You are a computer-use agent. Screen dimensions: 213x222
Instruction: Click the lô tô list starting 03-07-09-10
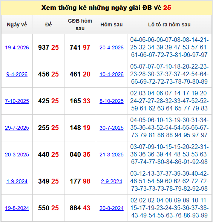(169, 154)
